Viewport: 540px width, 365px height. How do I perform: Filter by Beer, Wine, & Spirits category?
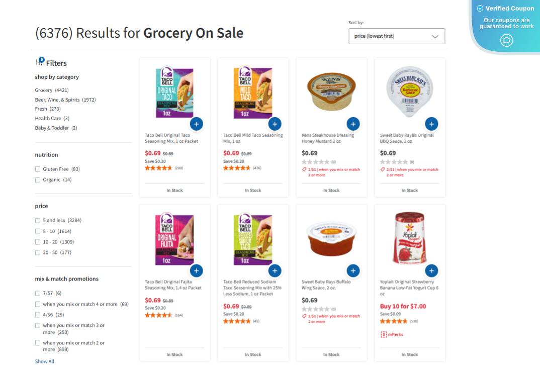click(x=65, y=100)
